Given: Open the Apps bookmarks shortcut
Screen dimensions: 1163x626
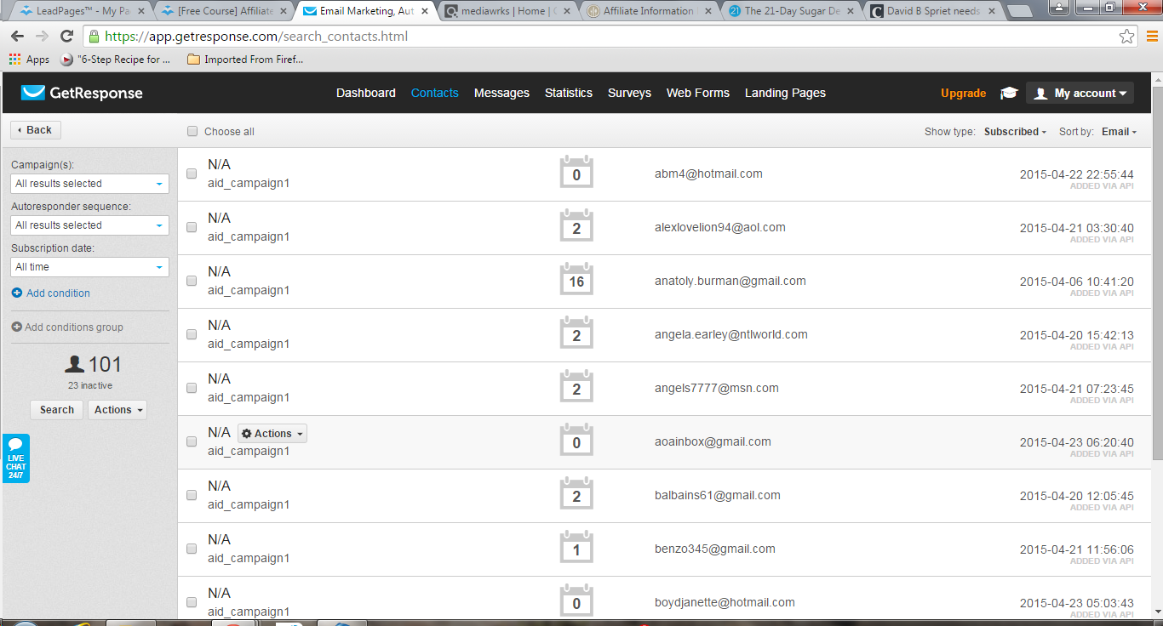Looking at the screenshot, I should point(30,60).
